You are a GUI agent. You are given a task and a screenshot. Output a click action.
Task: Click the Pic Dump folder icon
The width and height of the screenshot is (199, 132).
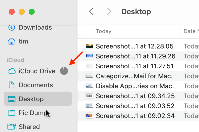click(x=11, y=113)
